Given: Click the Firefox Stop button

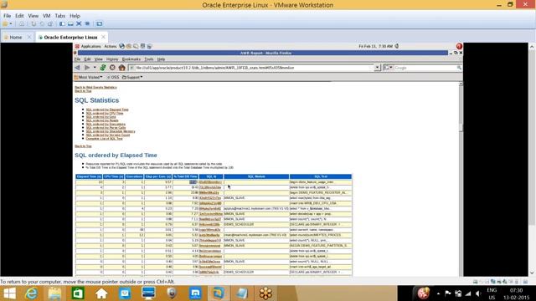Looking at the screenshot, I should click(x=112, y=68).
